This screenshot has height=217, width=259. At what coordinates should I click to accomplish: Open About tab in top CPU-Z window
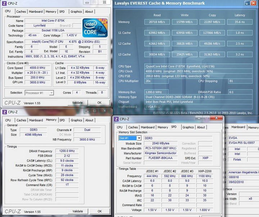pos(89,12)
